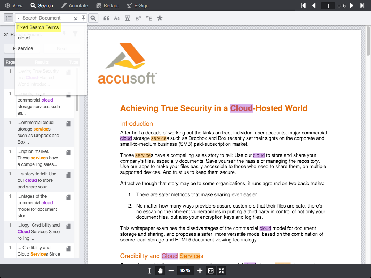Screen dimensions: 371x278
Task: Toggle the wildcard asterisk option
Action: point(160,18)
